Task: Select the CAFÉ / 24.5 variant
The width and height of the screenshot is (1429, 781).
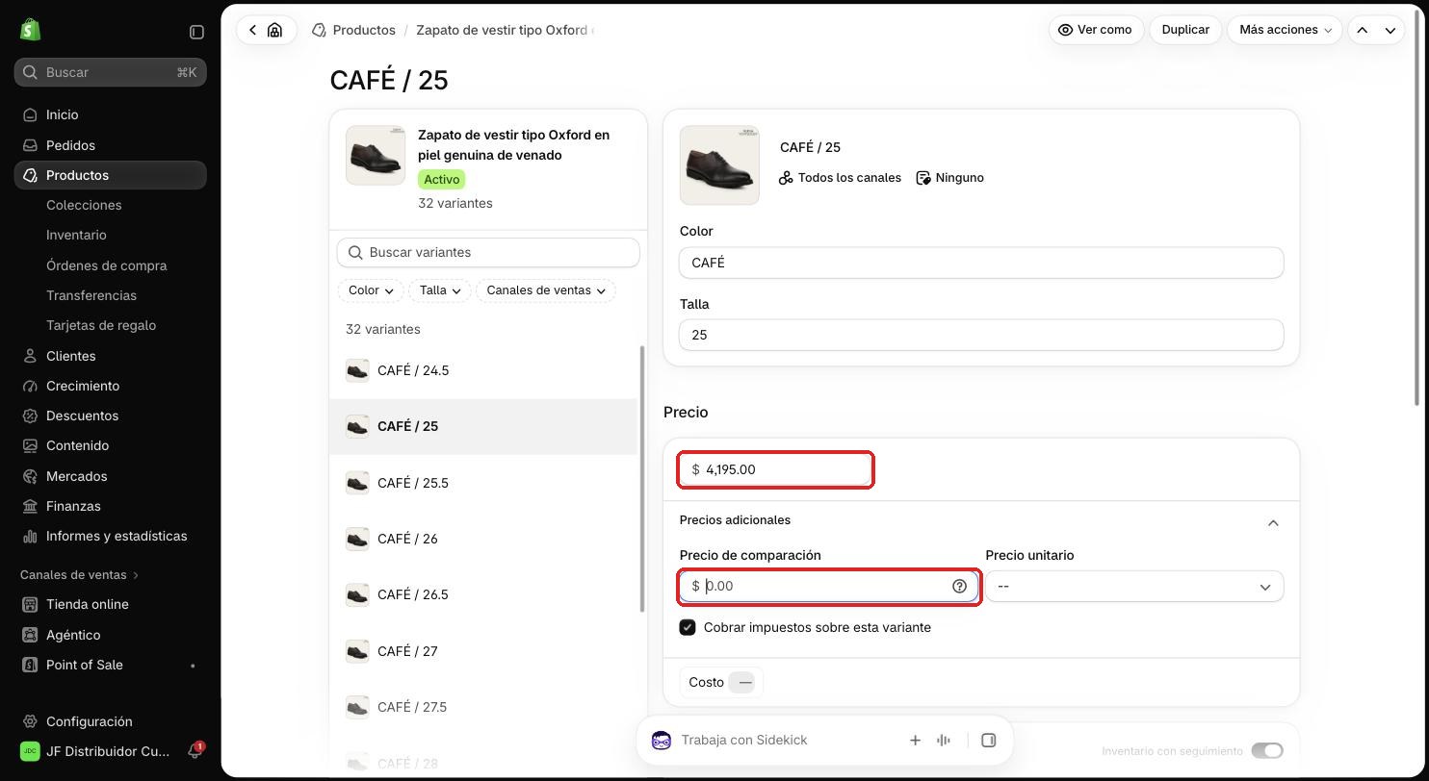Action: pos(483,370)
